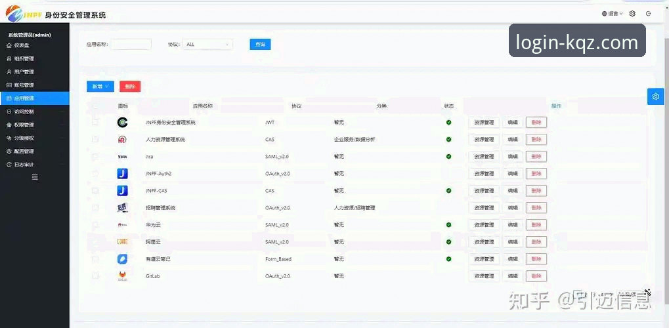This screenshot has width=669, height=328.
Task: Click the 企业服务/数据分析 category cell
Action: pyautogui.click(x=355, y=140)
